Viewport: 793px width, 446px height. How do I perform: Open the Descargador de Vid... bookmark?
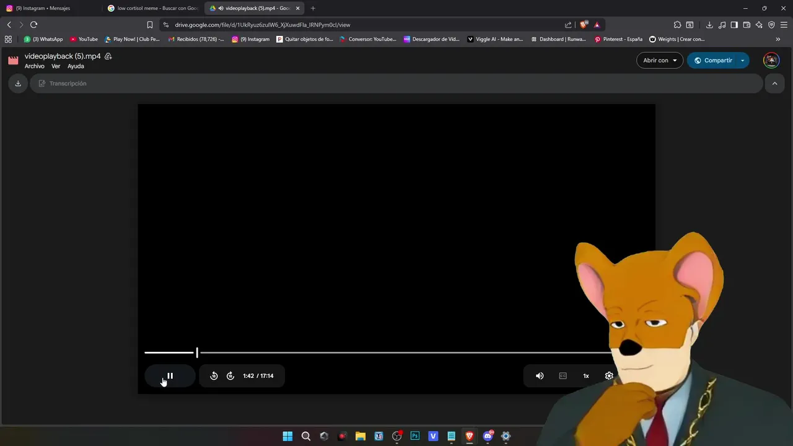tap(431, 39)
